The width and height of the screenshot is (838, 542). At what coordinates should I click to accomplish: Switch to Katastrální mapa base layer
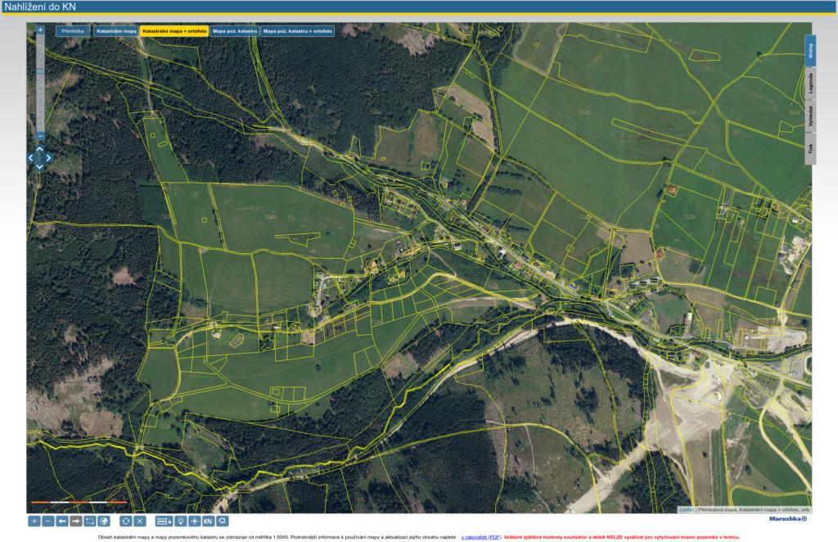point(115,31)
